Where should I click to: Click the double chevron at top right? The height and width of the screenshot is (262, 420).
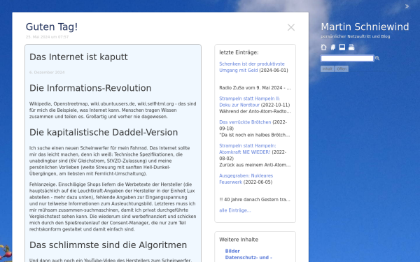[407, 6]
